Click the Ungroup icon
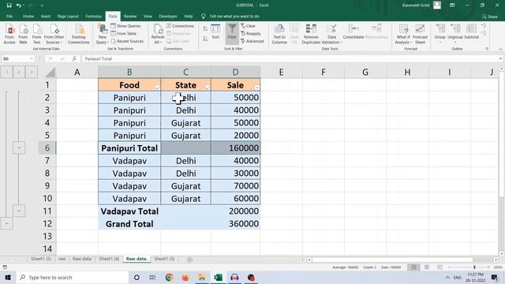The height and width of the screenshot is (284, 505). point(455,32)
